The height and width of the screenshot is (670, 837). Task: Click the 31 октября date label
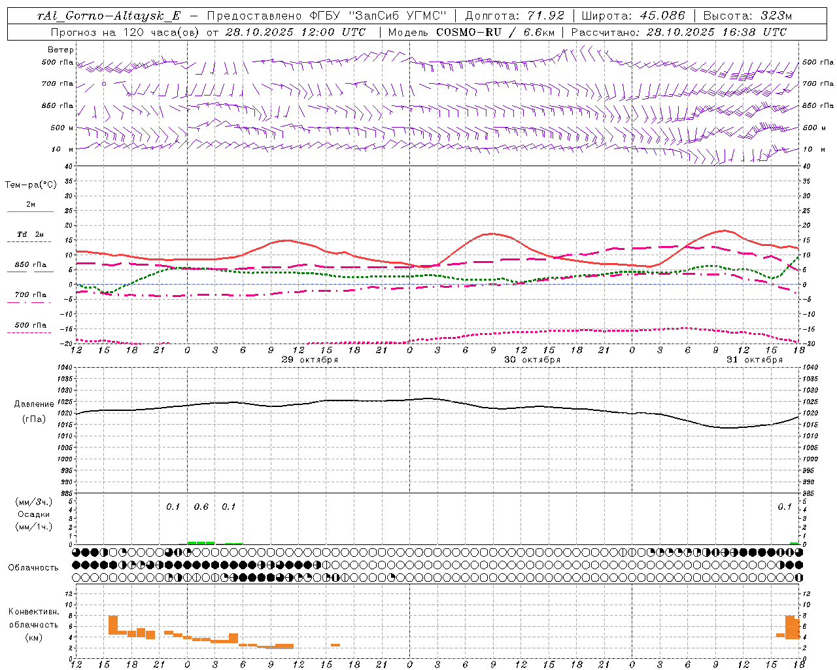point(754,360)
